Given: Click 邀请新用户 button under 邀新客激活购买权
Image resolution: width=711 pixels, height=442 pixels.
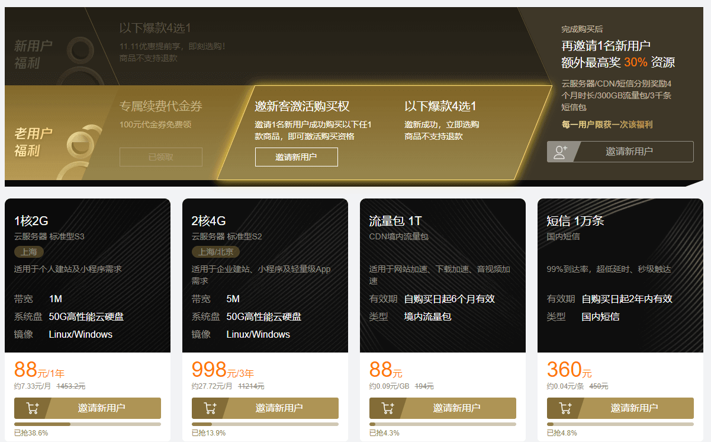Looking at the screenshot, I should (296, 157).
